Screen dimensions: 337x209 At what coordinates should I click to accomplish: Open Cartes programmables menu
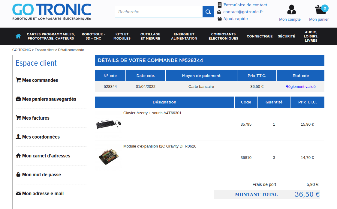pyautogui.click(x=51, y=36)
